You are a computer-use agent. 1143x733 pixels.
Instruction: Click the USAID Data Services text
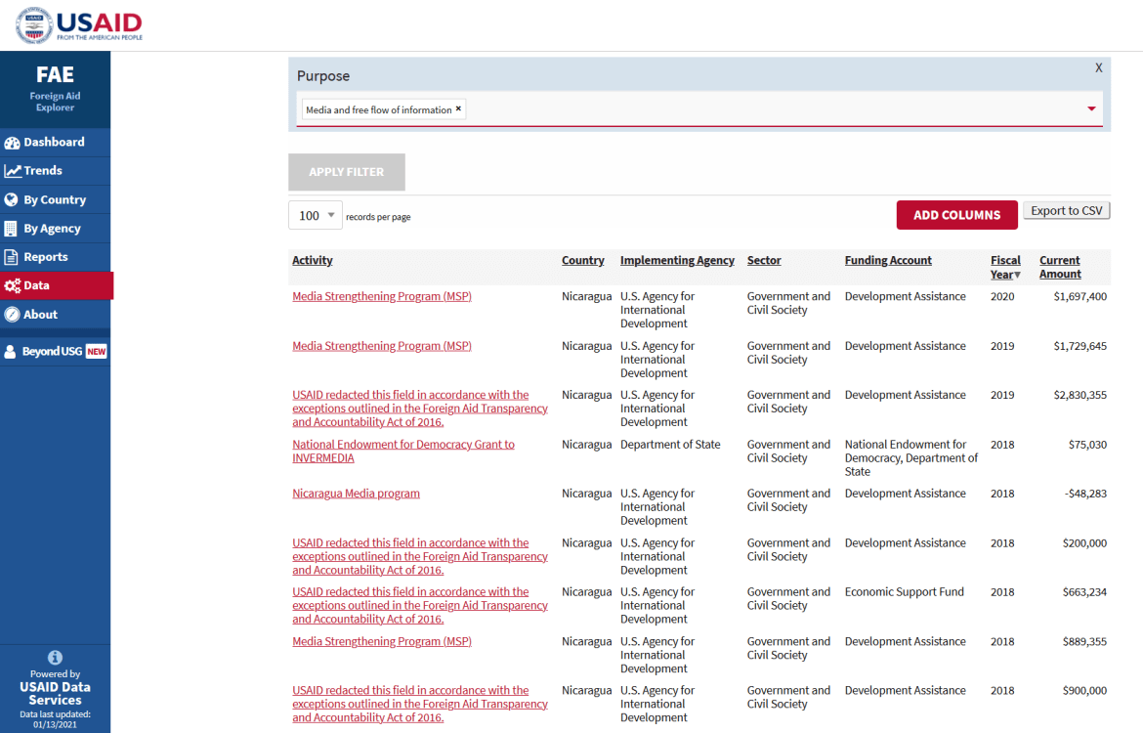[55, 693]
